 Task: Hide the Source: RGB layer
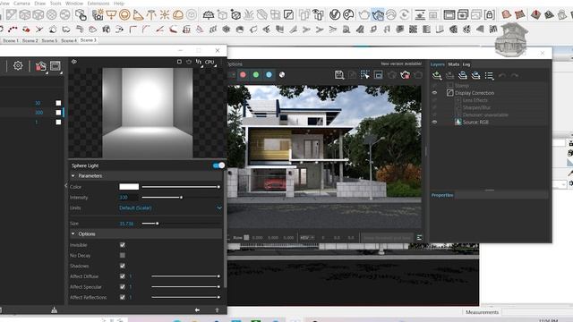click(x=434, y=122)
